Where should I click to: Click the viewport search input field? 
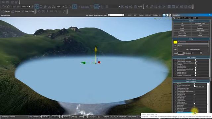pos(116,15)
